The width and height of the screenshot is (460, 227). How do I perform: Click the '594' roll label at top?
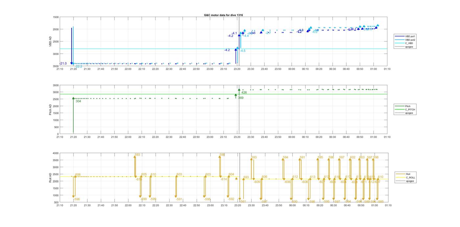(286, 158)
